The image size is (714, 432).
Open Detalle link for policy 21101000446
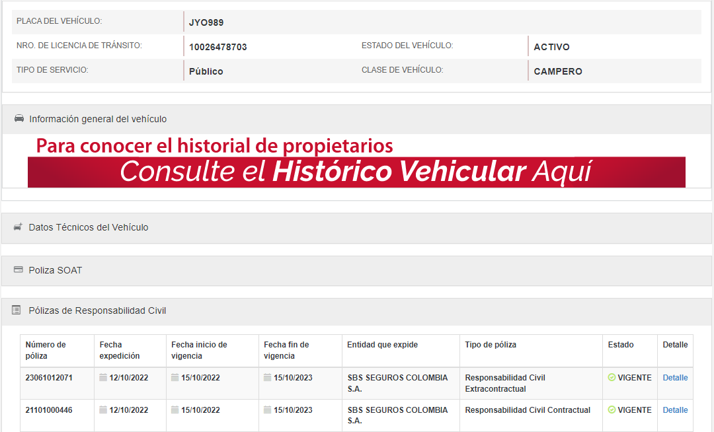click(675, 410)
